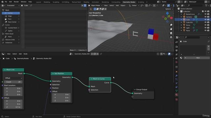The image size is (211, 118).
Task: Switch perspective/orthographic grid icon in viewport
Action: coord(171,37)
